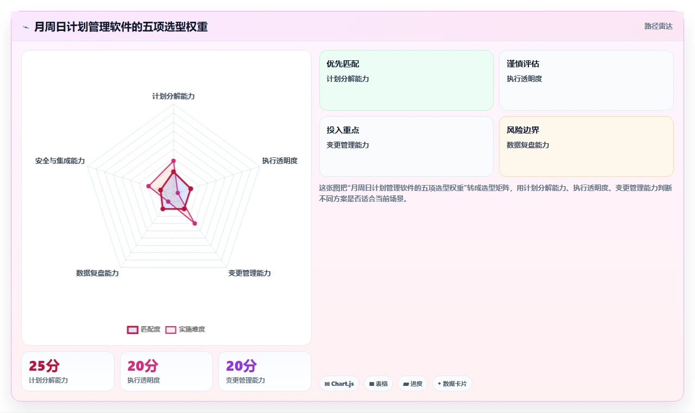Click the page title 月周日计划管理软件的五项选型权重

pos(121,27)
